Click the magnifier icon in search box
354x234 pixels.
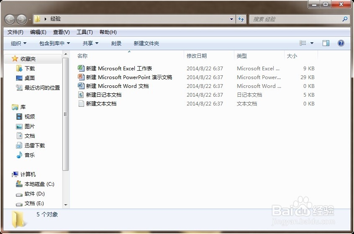344,19
